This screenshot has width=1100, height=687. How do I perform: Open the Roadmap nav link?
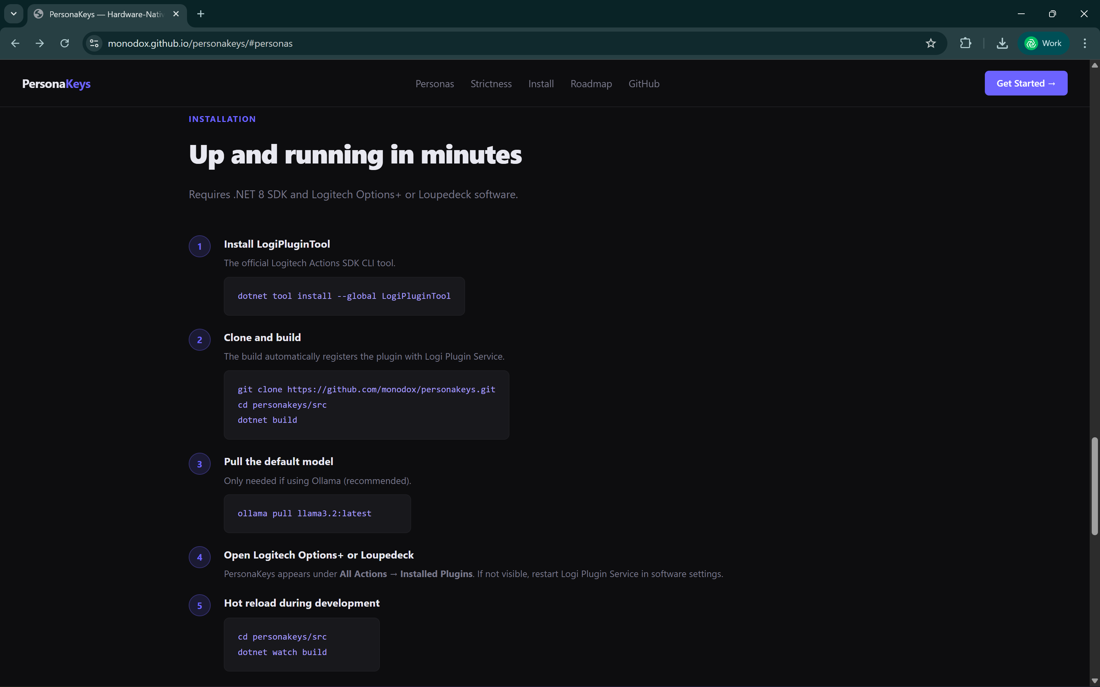(591, 83)
